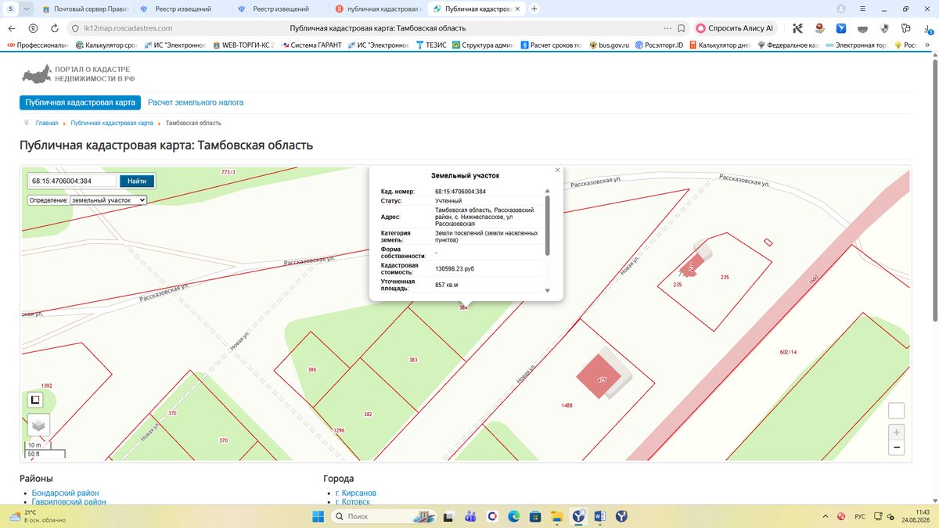Show hidden system tray icons chevron
Viewport: 939px width, 528px height.
[x=826, y=516]
